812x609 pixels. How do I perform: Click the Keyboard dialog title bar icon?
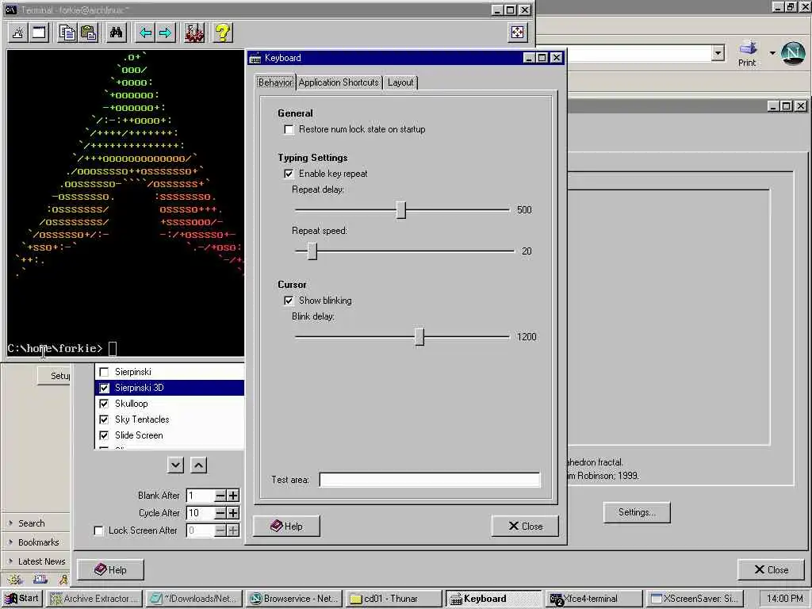pyautogui.click(x=255, y=58)
